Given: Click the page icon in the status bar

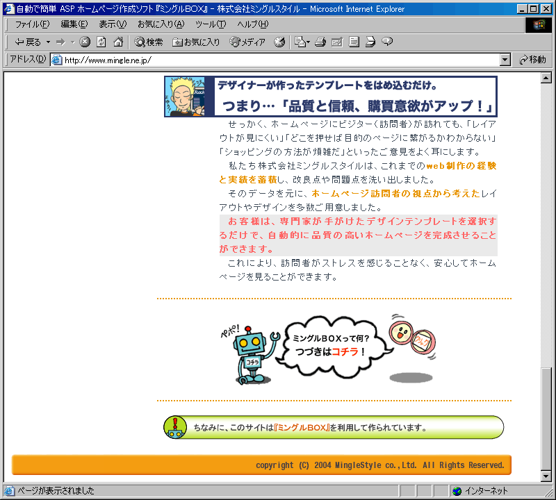Looking at the screenshot, I should pos(9,491).
